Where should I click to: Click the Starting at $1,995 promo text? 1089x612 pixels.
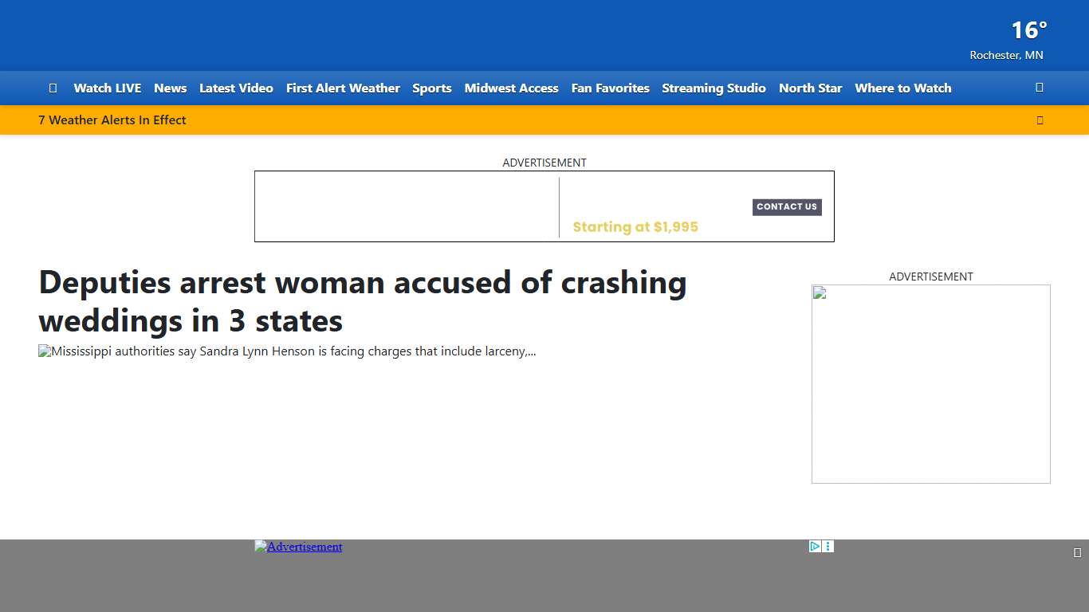(635, 226)
